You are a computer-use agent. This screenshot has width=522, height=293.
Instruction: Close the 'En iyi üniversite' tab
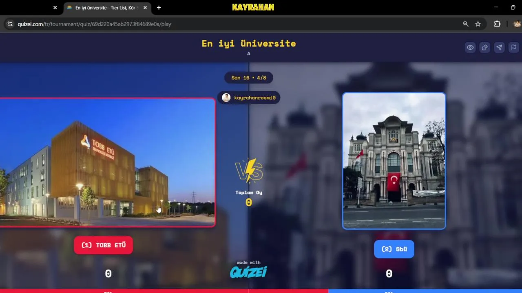(x=145, y=8)
